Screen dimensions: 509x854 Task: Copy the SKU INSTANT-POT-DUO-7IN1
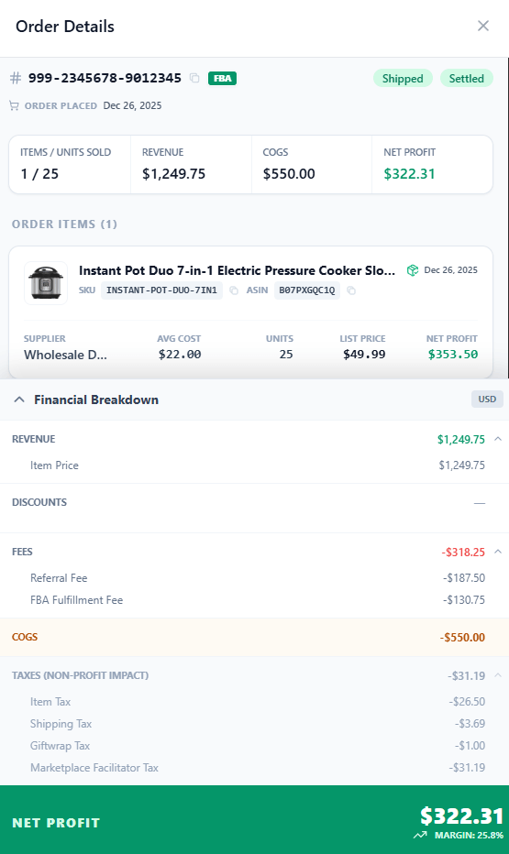[234, 290]
